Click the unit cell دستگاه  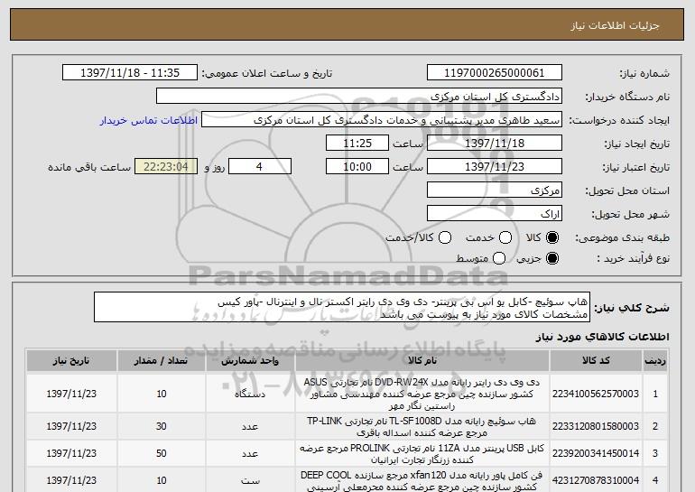pos(250,394)
